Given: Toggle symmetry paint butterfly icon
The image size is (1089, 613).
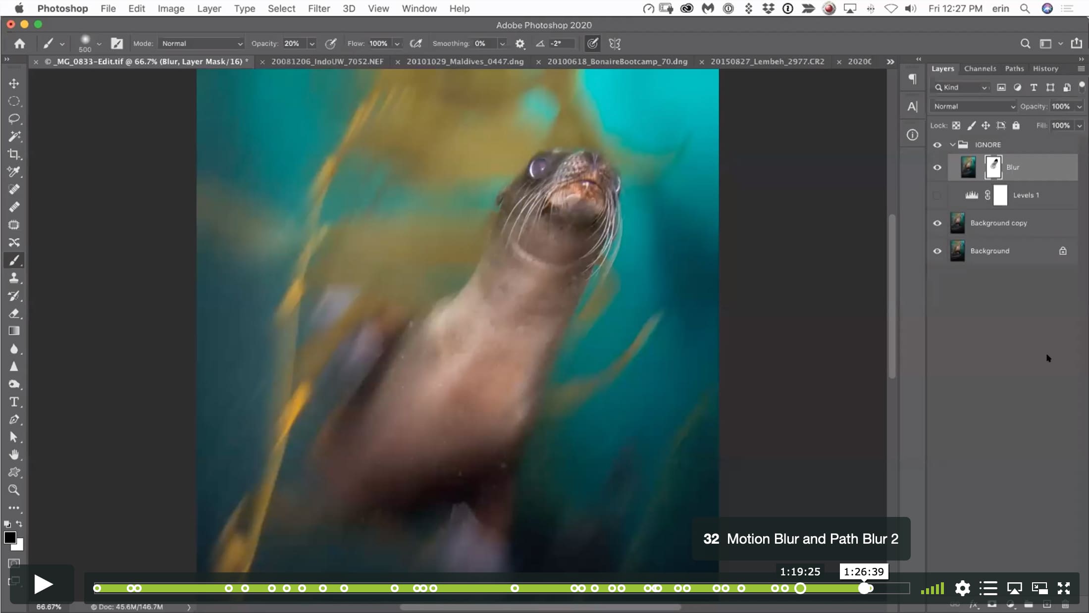Looking at the screenshot, I should click(615, 44).
